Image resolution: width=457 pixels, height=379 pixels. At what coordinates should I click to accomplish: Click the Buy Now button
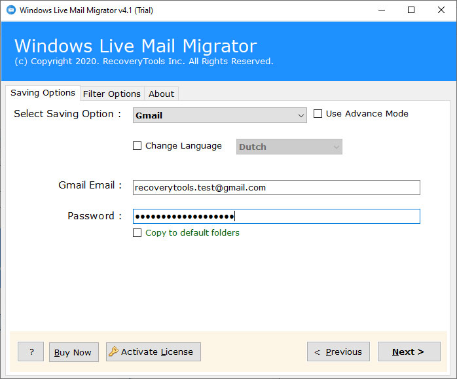coord(74,352)
